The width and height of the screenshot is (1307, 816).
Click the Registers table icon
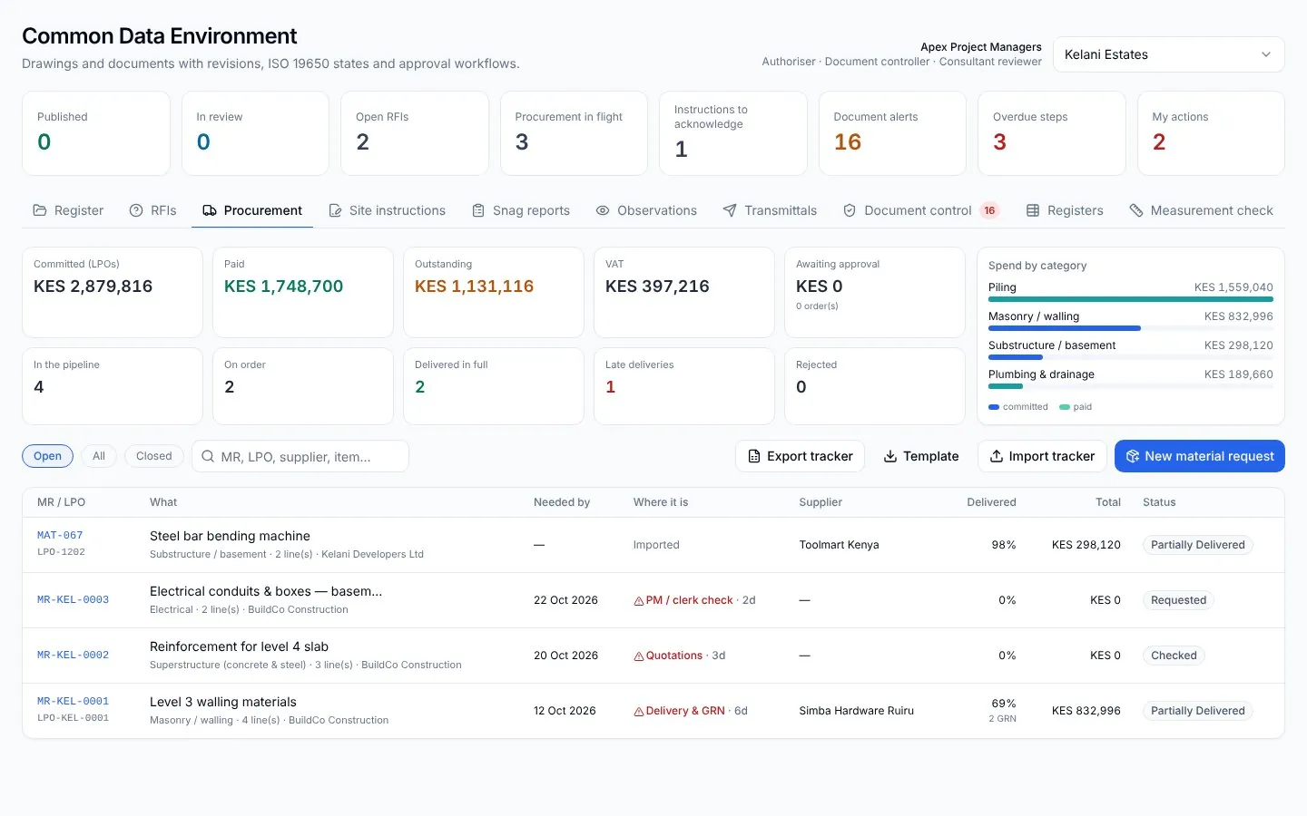click(x=1033, y=210)
